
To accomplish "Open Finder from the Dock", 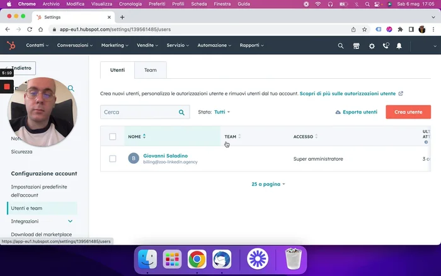I will point(147,258).
